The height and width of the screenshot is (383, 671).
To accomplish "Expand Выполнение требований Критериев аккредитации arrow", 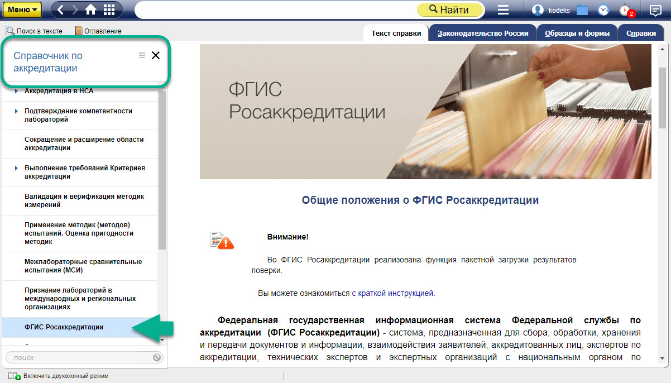I will point(17,167).
